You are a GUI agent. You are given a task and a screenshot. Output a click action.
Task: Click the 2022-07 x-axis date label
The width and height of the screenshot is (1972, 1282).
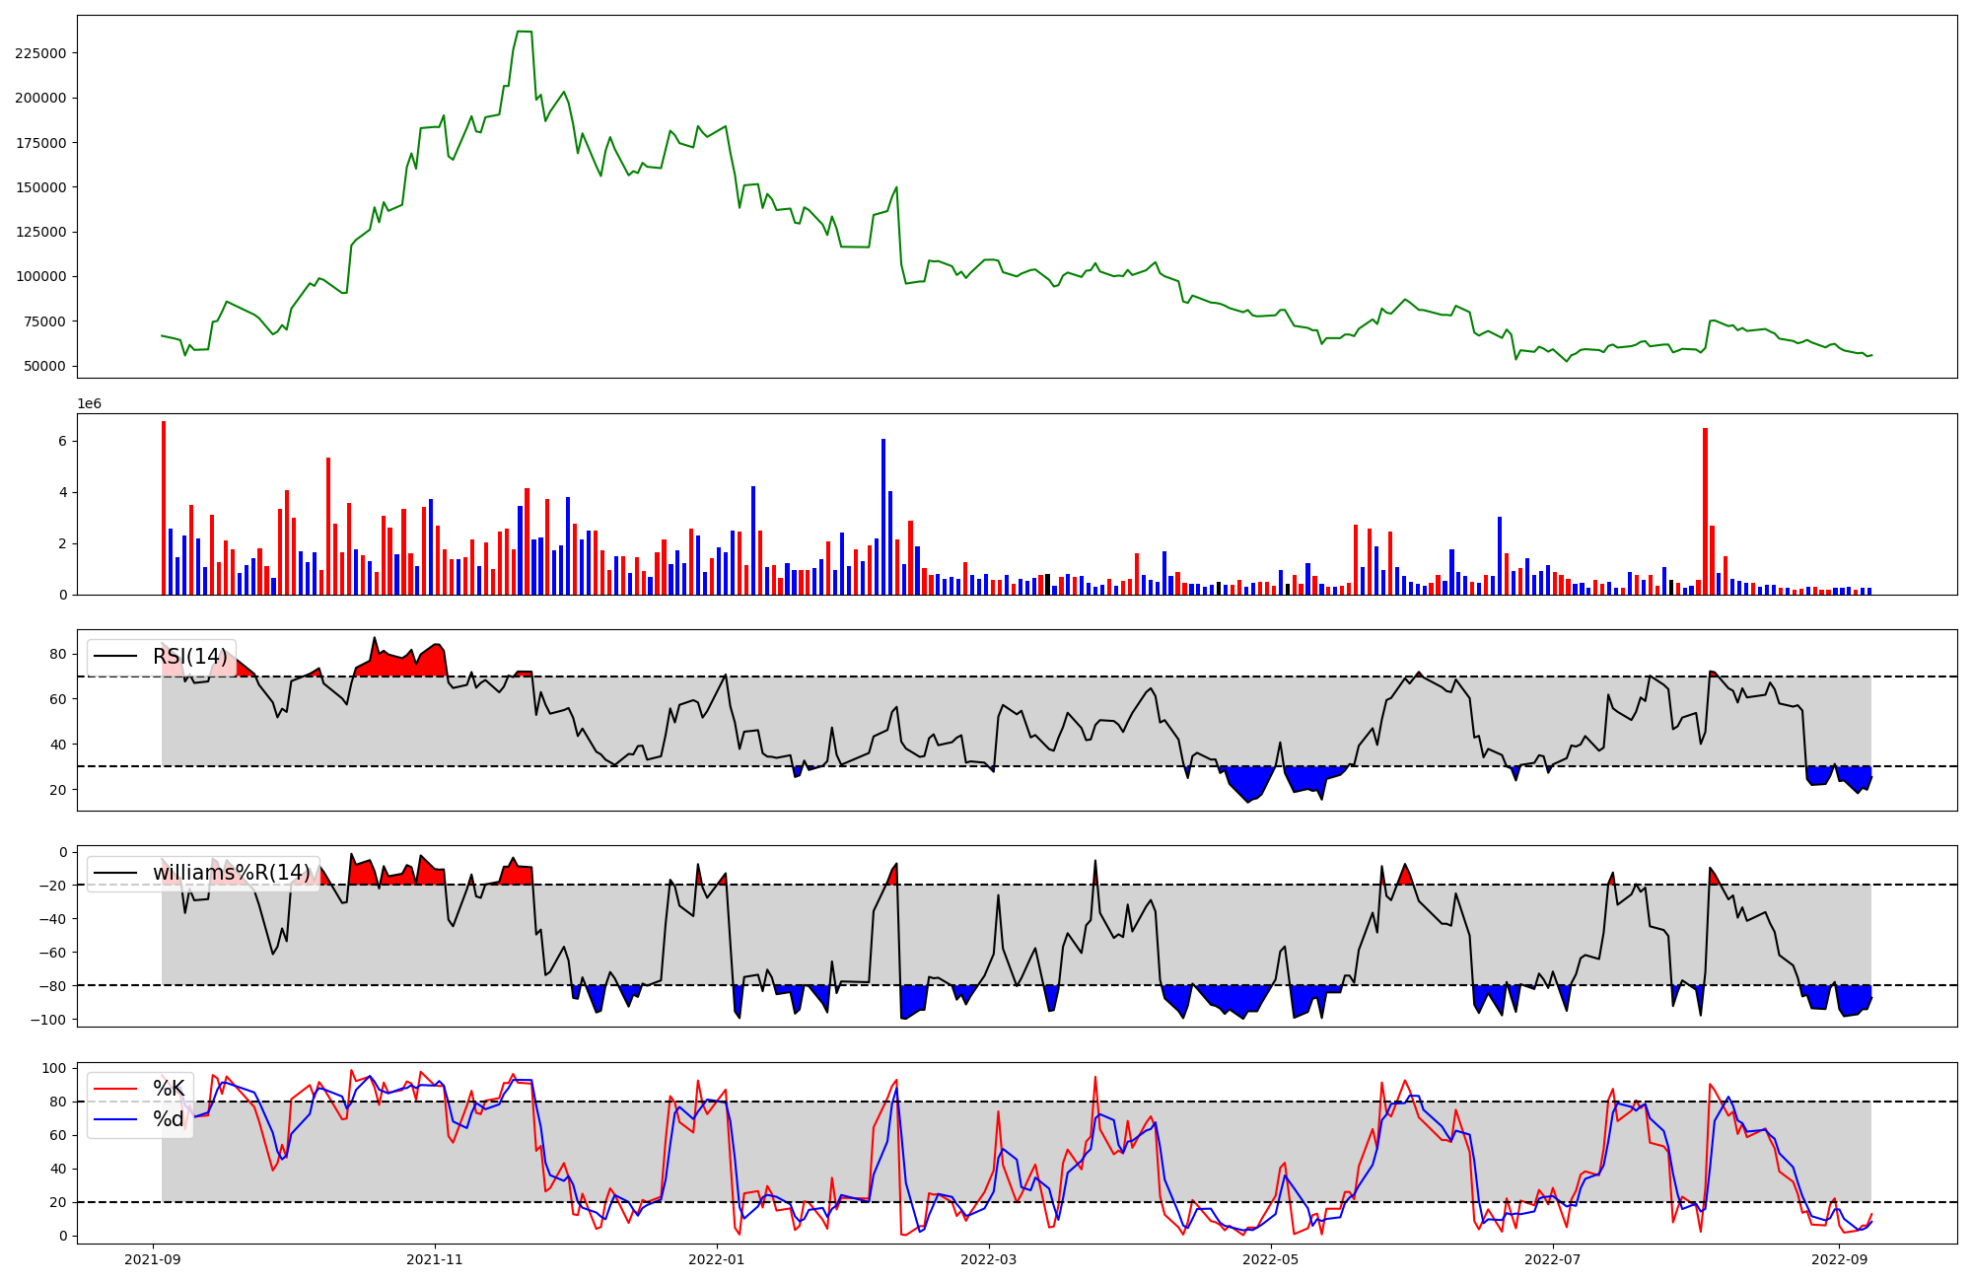click(1553, 1259)
